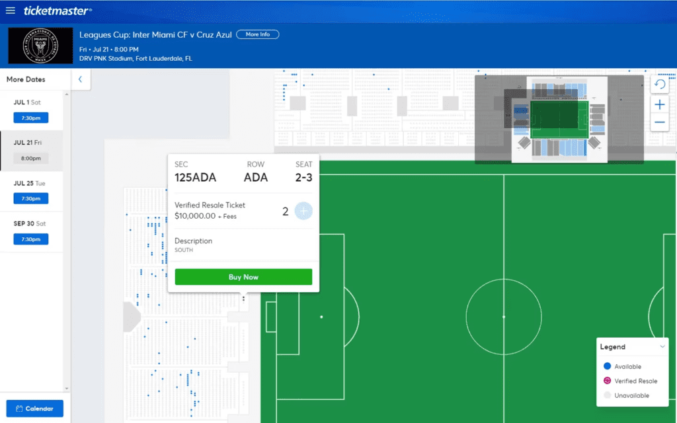Choose the Jul 25 7:30pm date
The height and width of the screenshot is (423, 677).
tap(30, 198)
